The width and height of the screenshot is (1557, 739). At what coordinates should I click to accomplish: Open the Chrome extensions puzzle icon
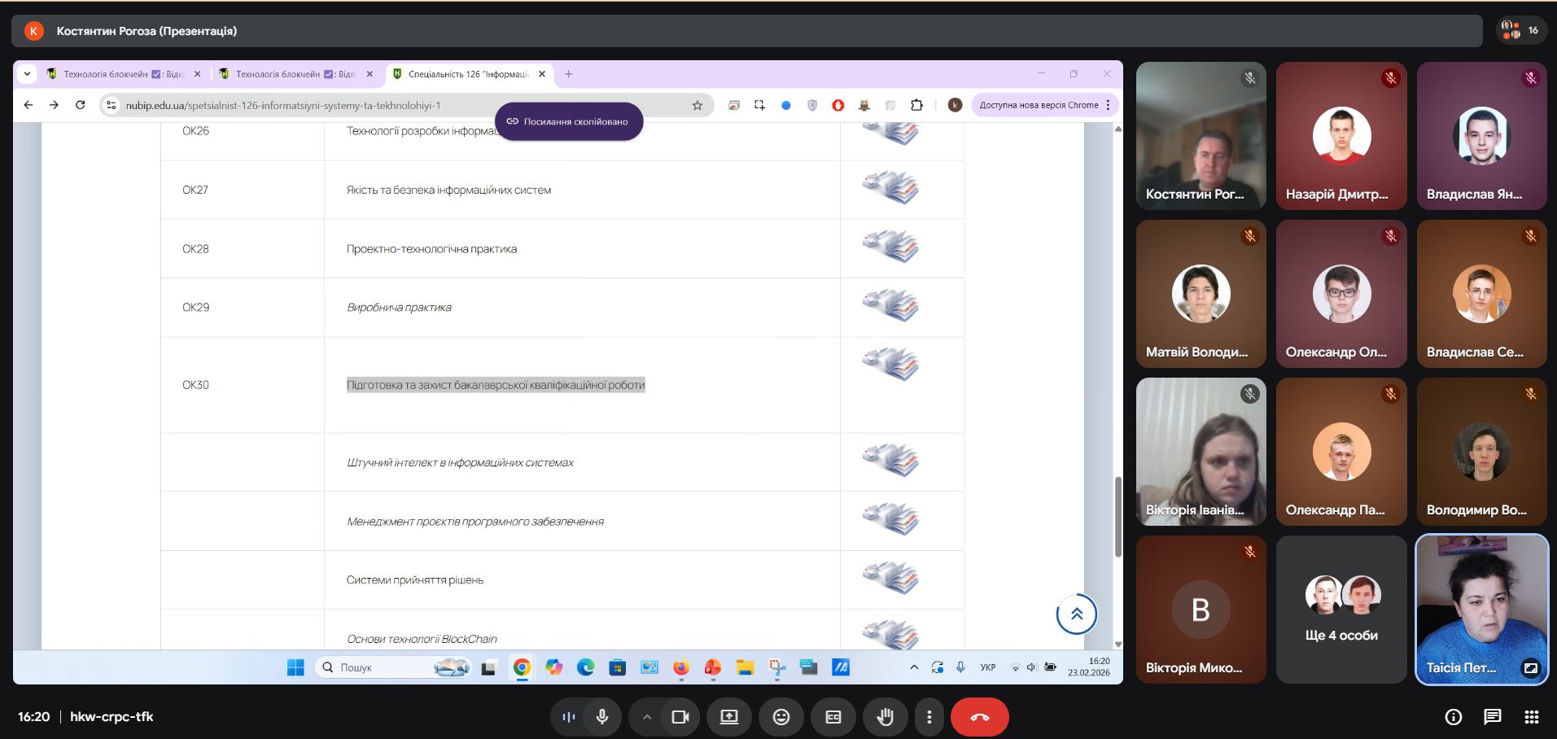click(916, 105)
